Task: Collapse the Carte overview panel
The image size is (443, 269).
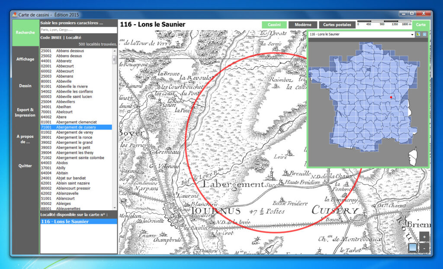Action: (x=421, y=25)
